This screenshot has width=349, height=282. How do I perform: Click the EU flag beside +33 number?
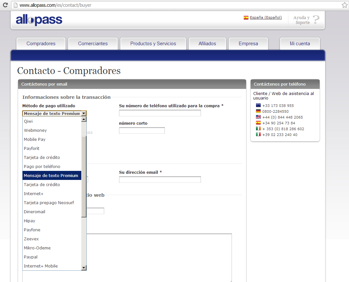pos(258,105)
